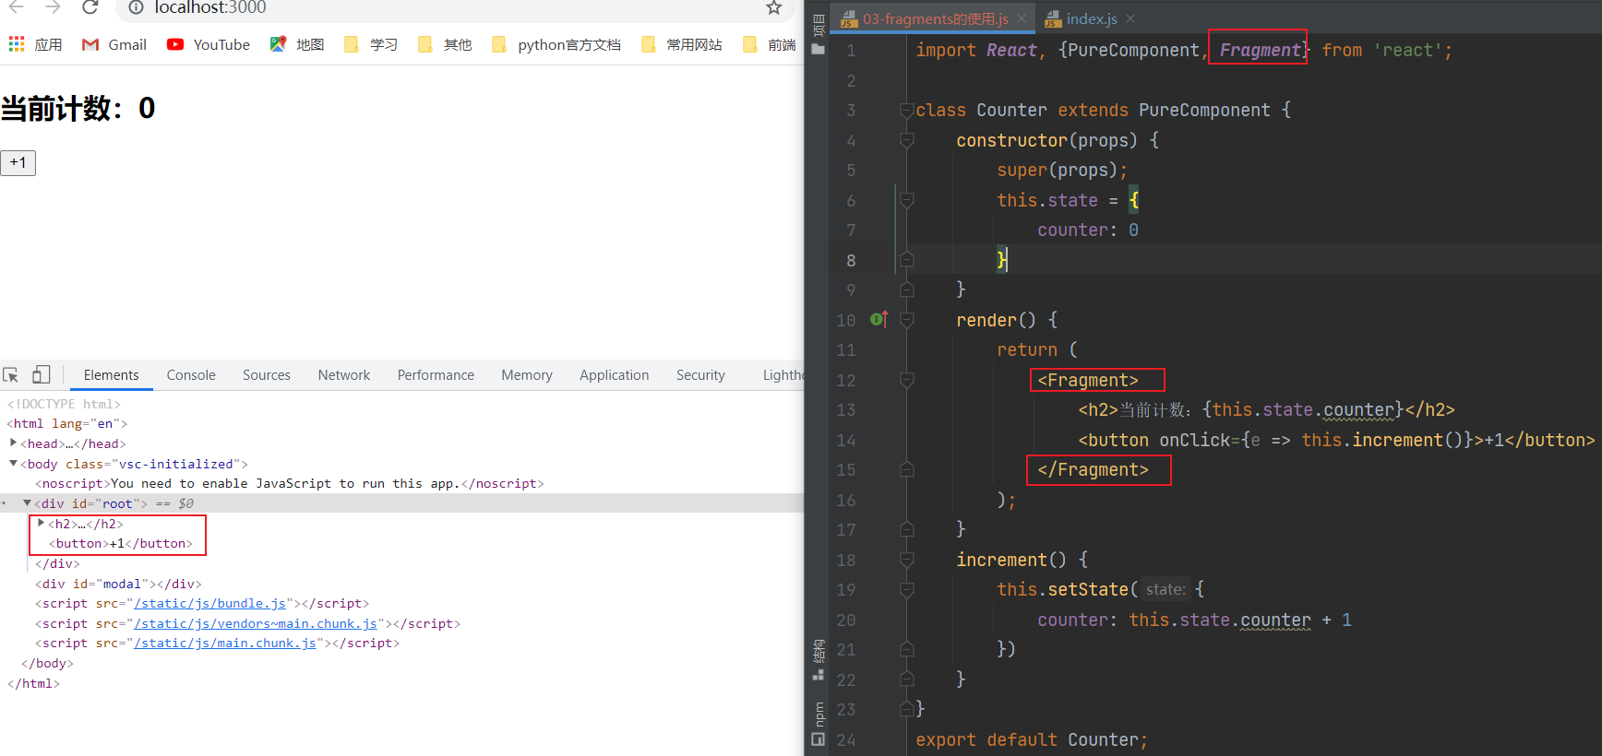Go forward in the browser
The width and height of the screenshot is (1602, 756).
(x=53, y=7)
